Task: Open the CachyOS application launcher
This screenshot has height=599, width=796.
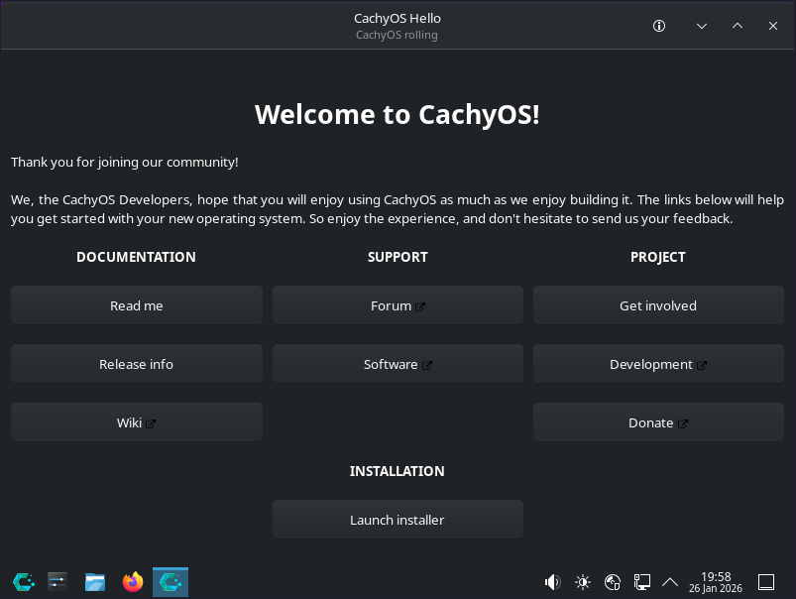Action: tap(24, 582)
